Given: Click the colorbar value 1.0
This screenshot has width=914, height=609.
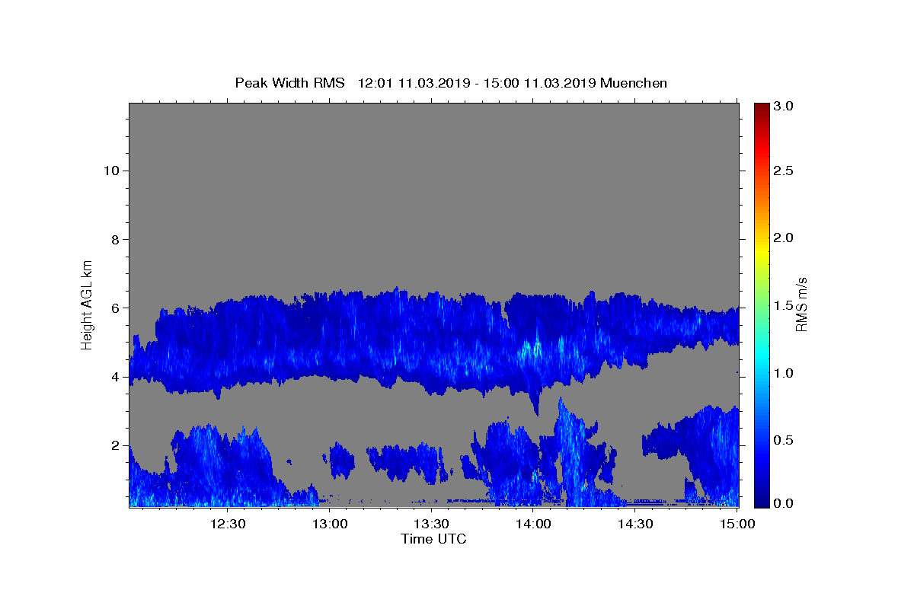Looking at the screenshot, I should [x=784, y=373].
